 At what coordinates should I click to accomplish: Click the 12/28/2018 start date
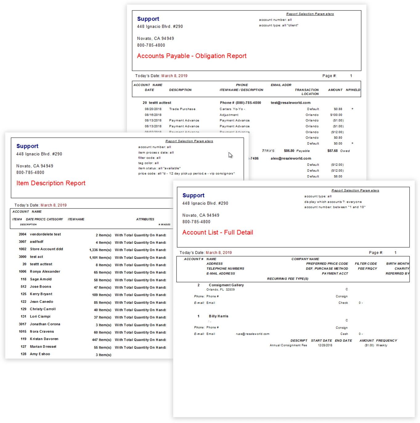tap(325, 345)
